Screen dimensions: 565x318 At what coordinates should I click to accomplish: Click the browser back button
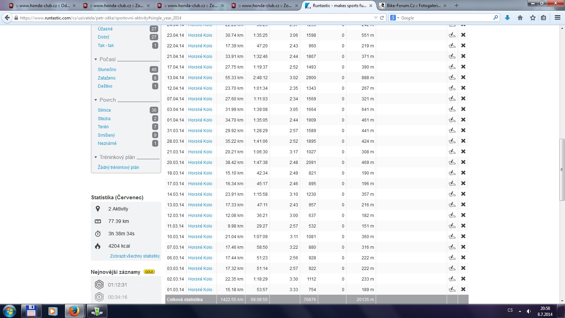(x=7, y=18)
